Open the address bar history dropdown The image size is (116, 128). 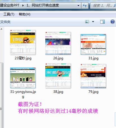point(78,6)
